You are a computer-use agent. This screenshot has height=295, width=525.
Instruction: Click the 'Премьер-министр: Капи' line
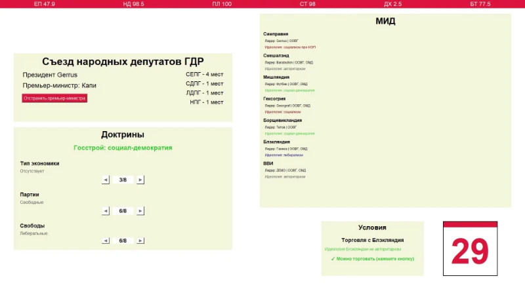pyautogui.click(x=59, y=85)
